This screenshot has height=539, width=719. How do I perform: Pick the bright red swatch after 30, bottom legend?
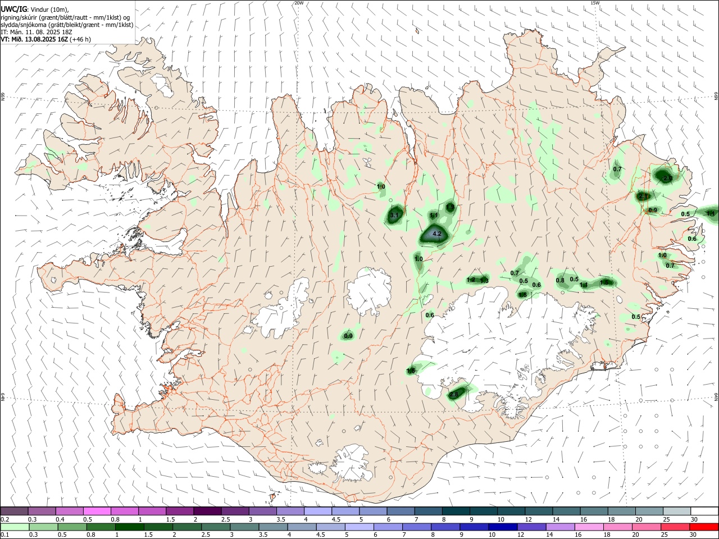(704, 527)
